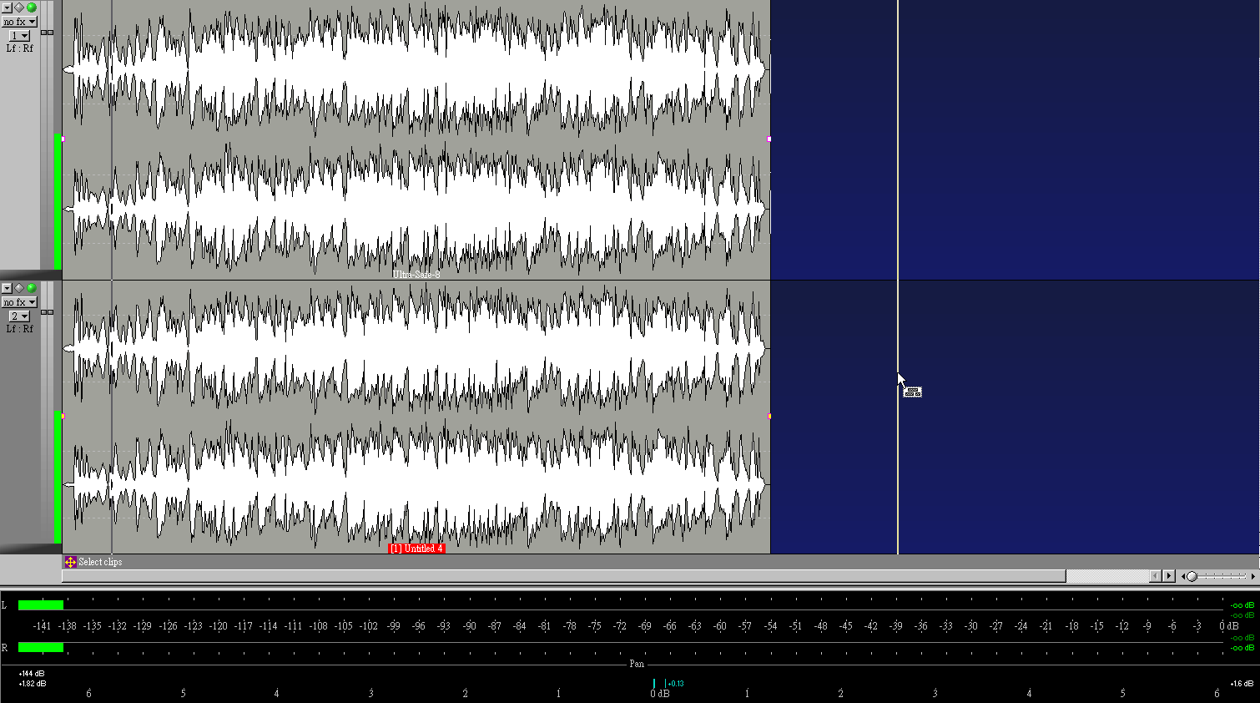The image size is (1260, 703).
Task: Click the diamond icon on track 2
Action: 19,288
